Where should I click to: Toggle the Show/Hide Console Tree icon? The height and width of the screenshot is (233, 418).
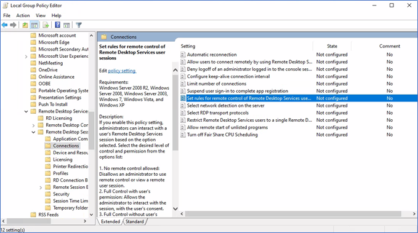[x=34, y=25]
